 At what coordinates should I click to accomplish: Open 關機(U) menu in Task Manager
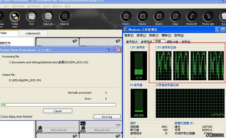166,35
